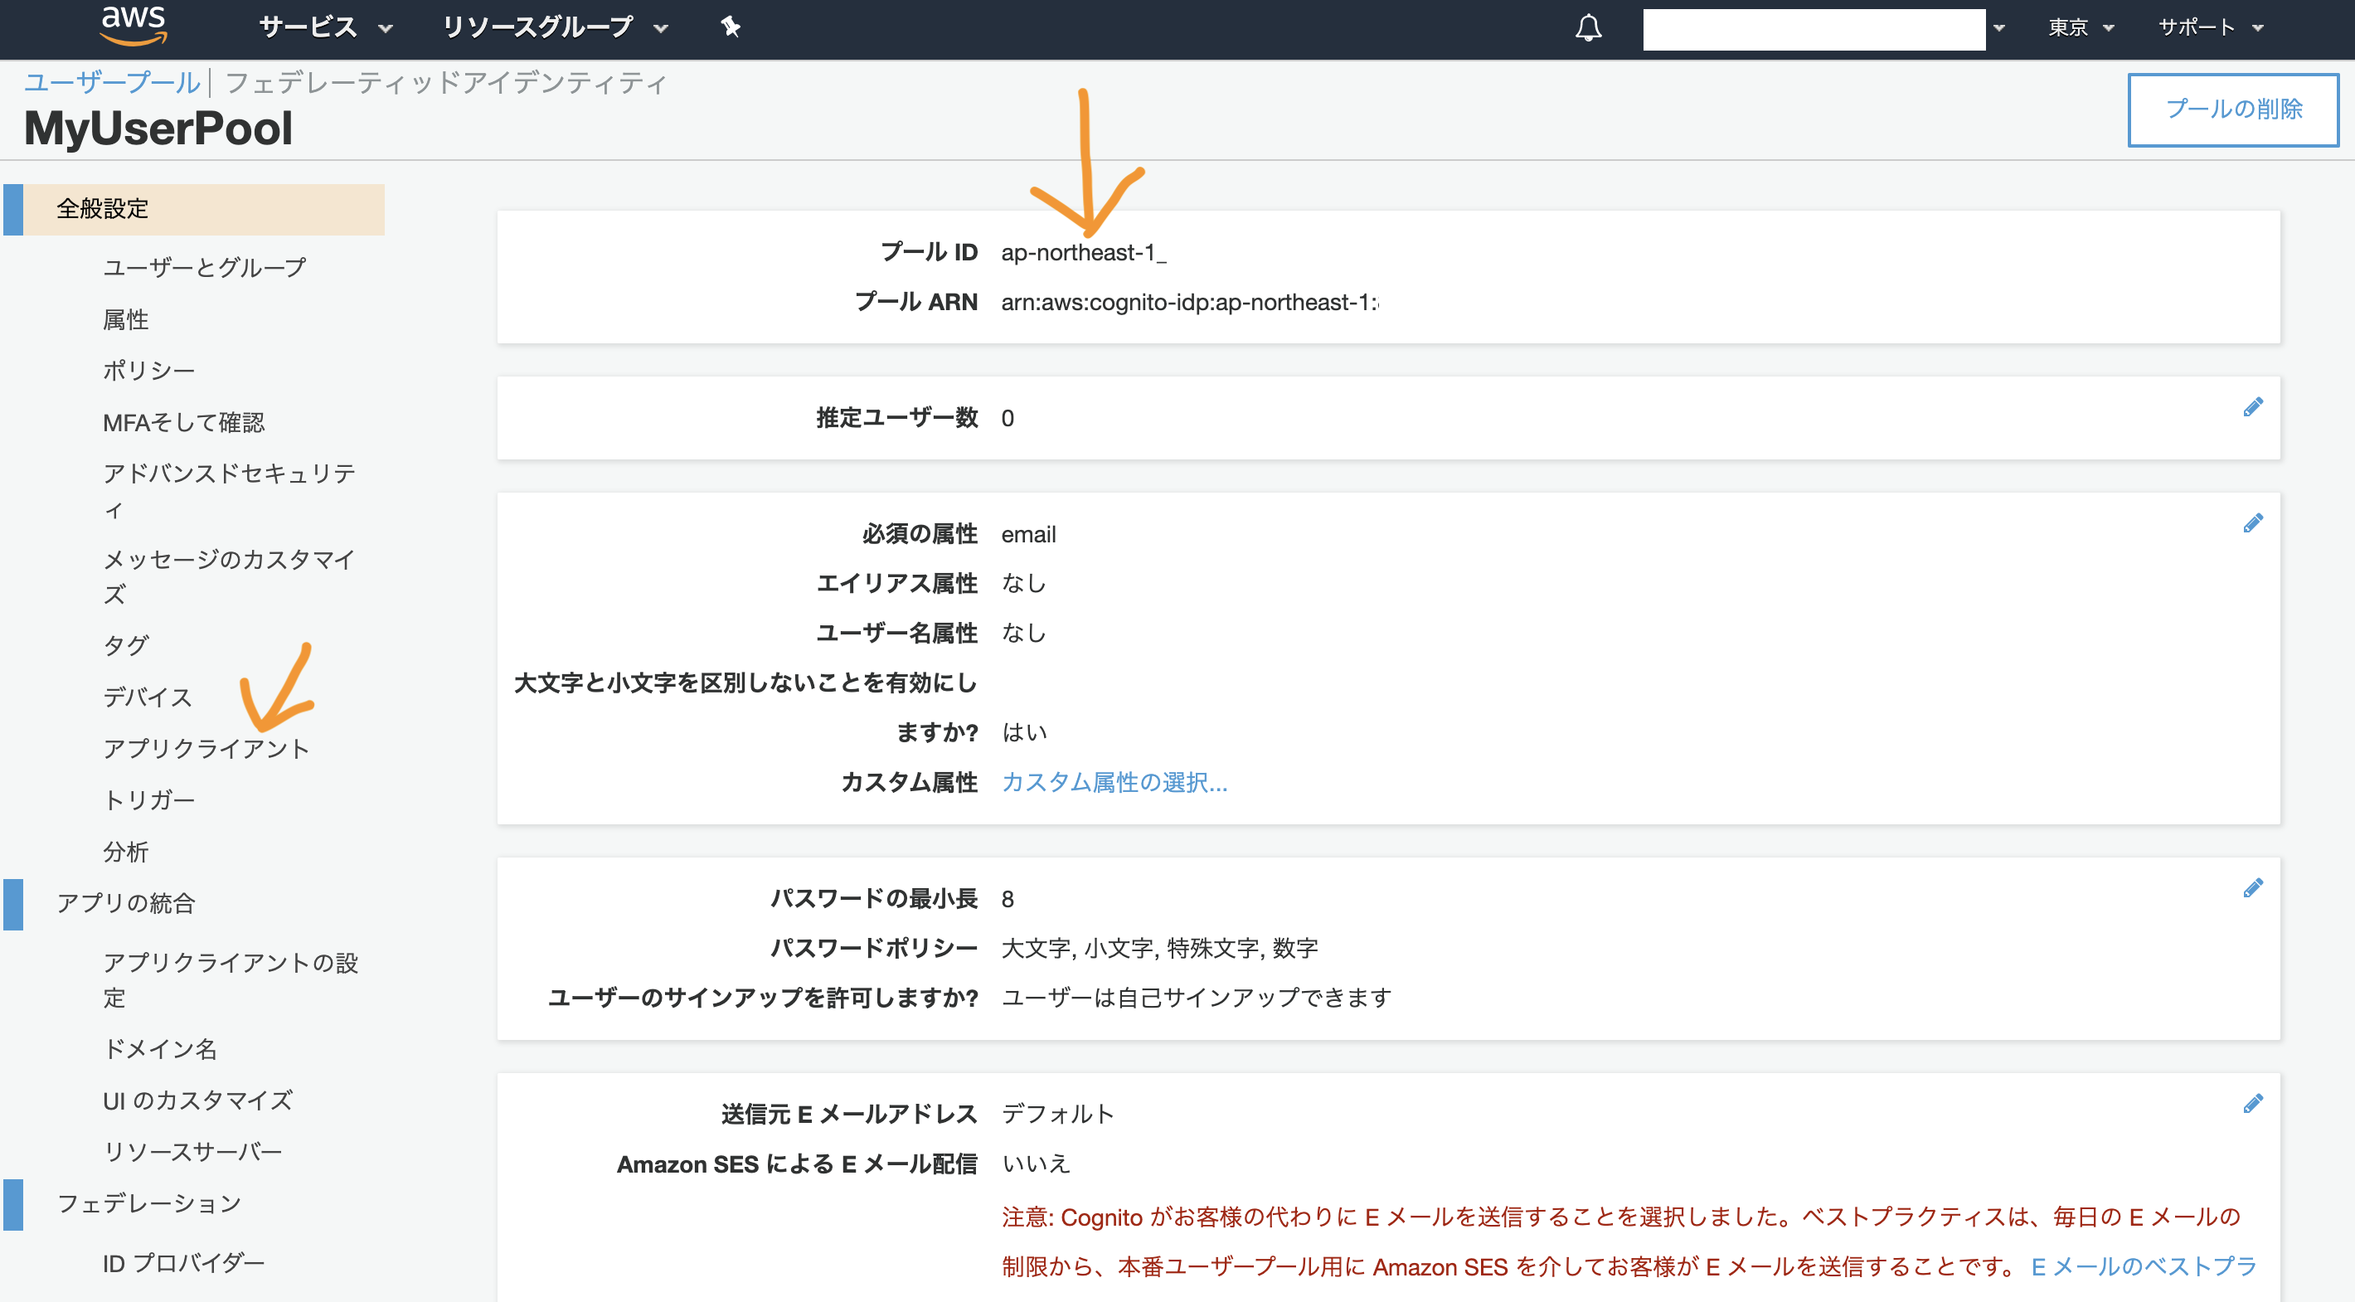
Task: Open the notifications bell icon
Action: click(1588, 27)
